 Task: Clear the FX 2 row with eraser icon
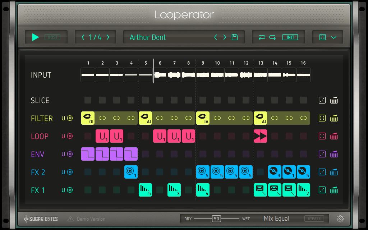click(x=334, y=172)
